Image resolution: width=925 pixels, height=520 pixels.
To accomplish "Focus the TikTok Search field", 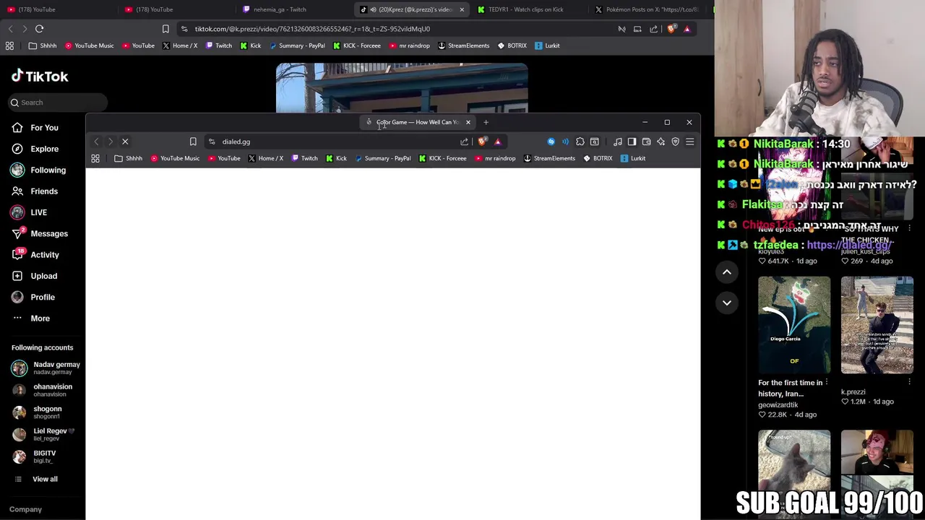I will coord(58,103).
